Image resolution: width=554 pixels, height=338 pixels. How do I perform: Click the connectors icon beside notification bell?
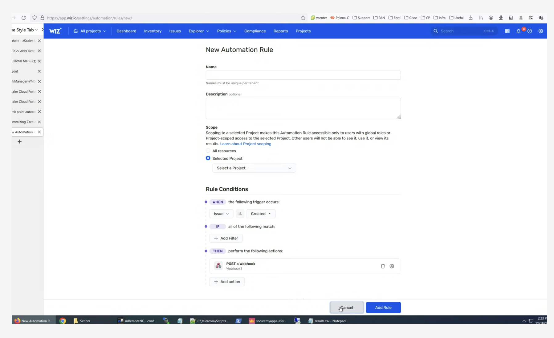507,31
